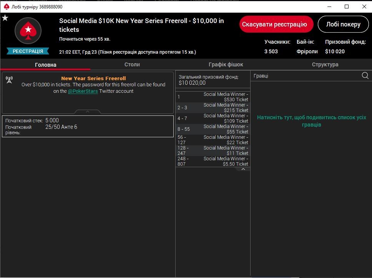Screen dimensions: 372x278
Task: Select the $530 Ticket prize row
Action: point(213,97)
